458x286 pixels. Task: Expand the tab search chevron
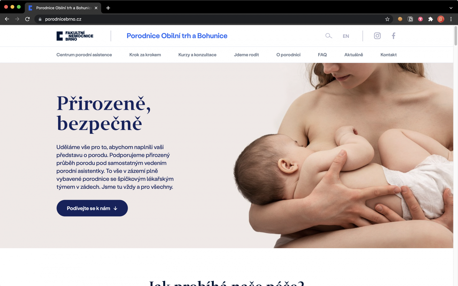click(x=451, y=8)
